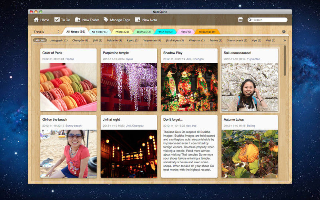Expand the Travels notebook dropdown
320x200 pixels.
(46, 32)
